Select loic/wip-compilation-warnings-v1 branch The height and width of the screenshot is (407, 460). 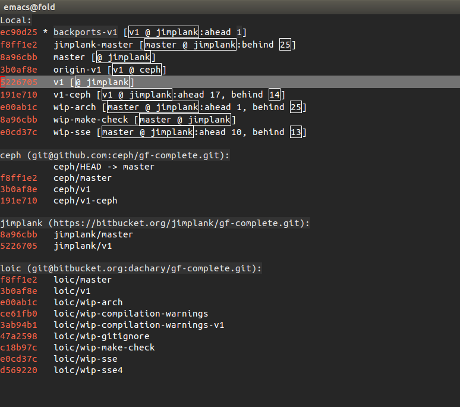(x=138, y=325)
